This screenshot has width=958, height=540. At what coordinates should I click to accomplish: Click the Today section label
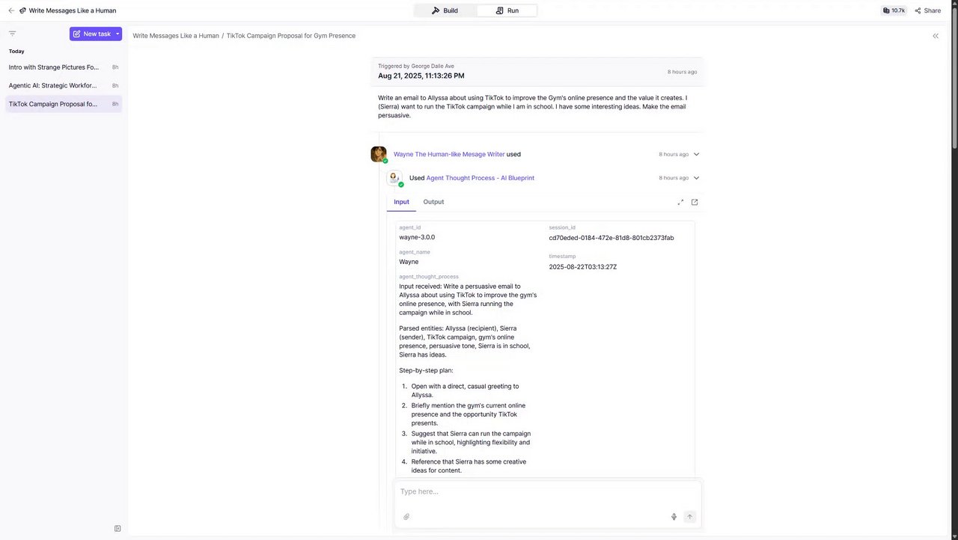(16, 52)
